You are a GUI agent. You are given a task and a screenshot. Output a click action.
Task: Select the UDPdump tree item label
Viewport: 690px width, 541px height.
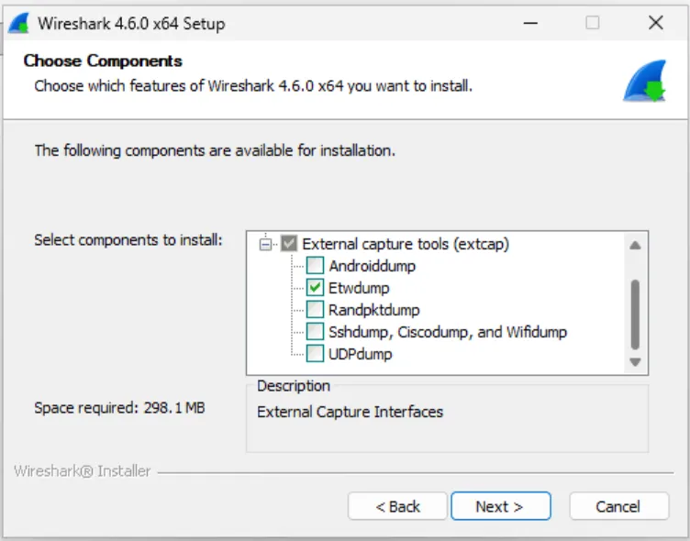click(x=361, y=354)
